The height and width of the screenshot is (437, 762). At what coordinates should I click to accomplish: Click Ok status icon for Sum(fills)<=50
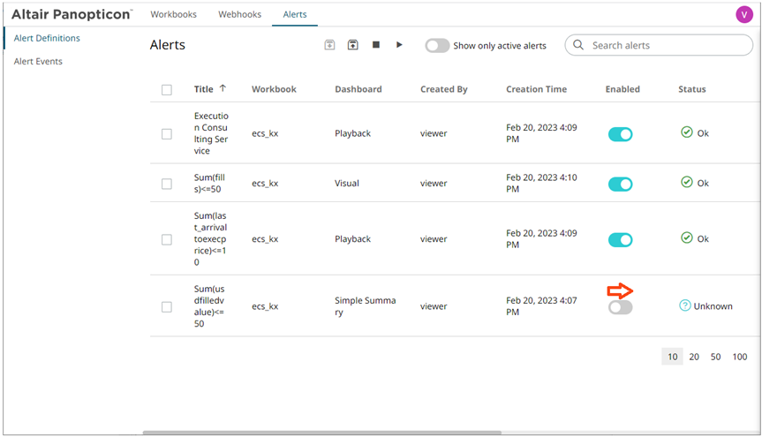click(x=686, y=182)
